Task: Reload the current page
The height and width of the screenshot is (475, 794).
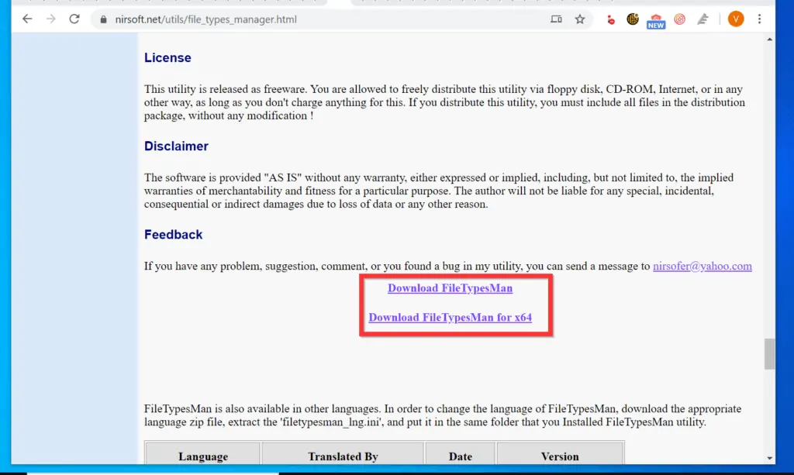Action: pyautogui.click(x=74, y=19)
